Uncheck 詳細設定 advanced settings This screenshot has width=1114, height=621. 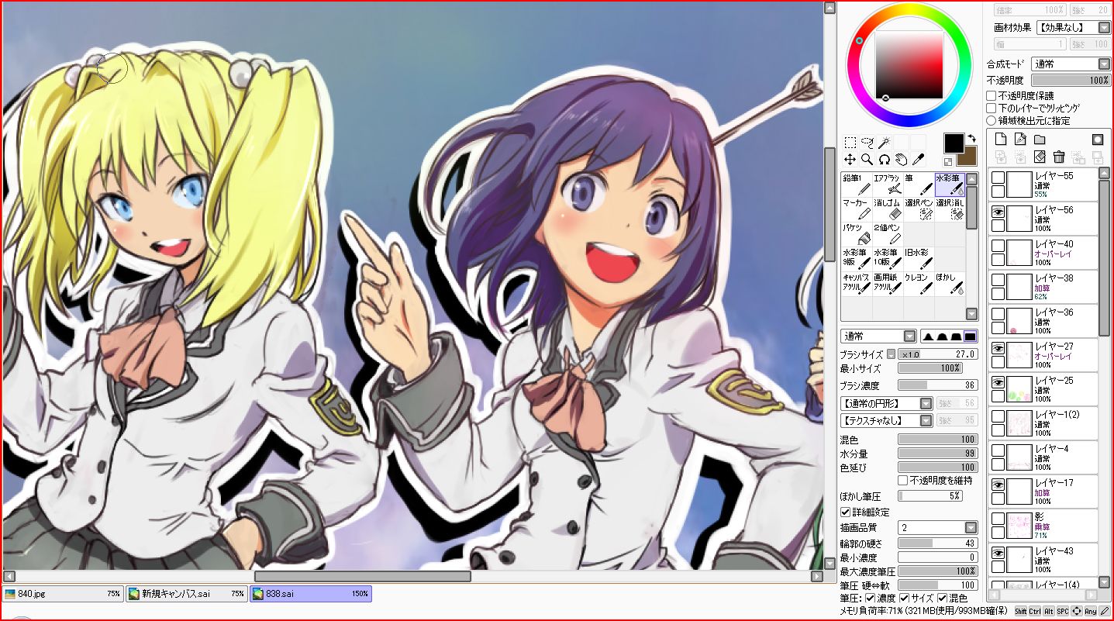pos(845,512)
